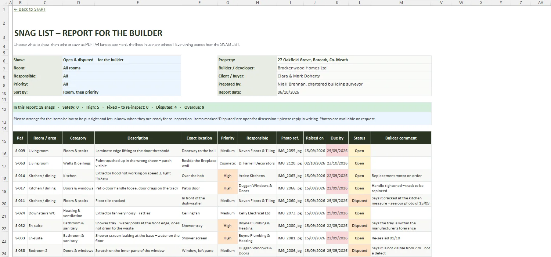Viewport: 551px width, 257px height.
Task: Select the S-038 reference cell
Action: point(20,250)
